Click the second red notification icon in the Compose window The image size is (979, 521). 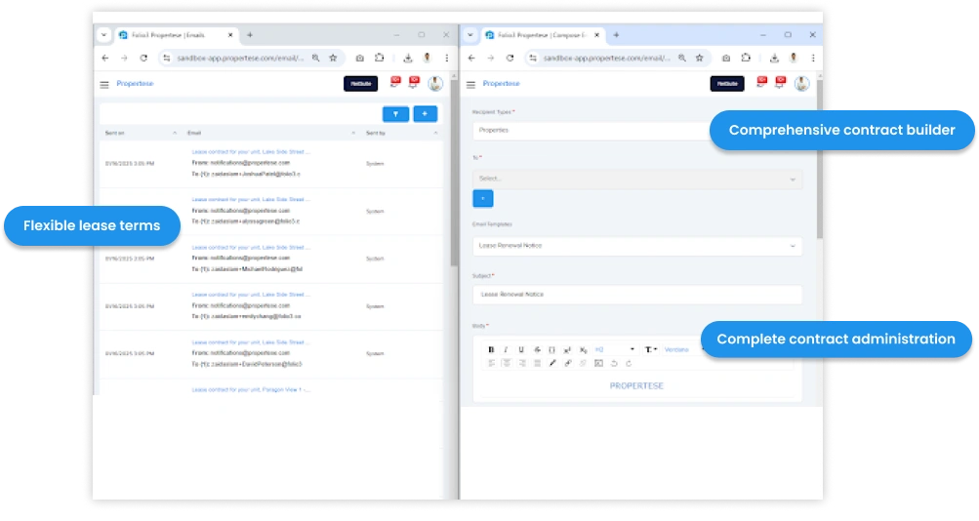pyautogui.click(x=780, y=82)
